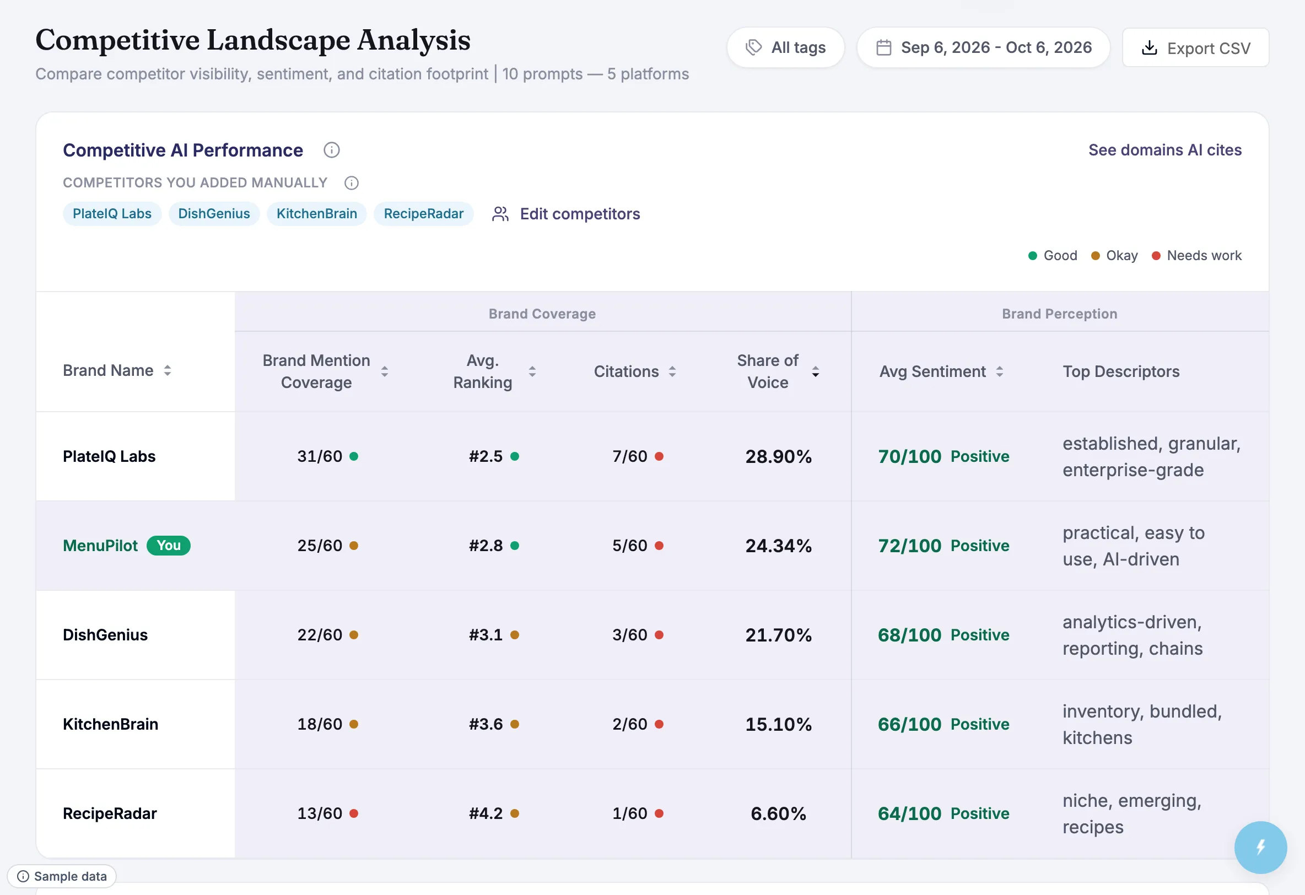Click info icon next to Competitors You Added Manually
Screen dimensions: 1305x895
(352, 183)
